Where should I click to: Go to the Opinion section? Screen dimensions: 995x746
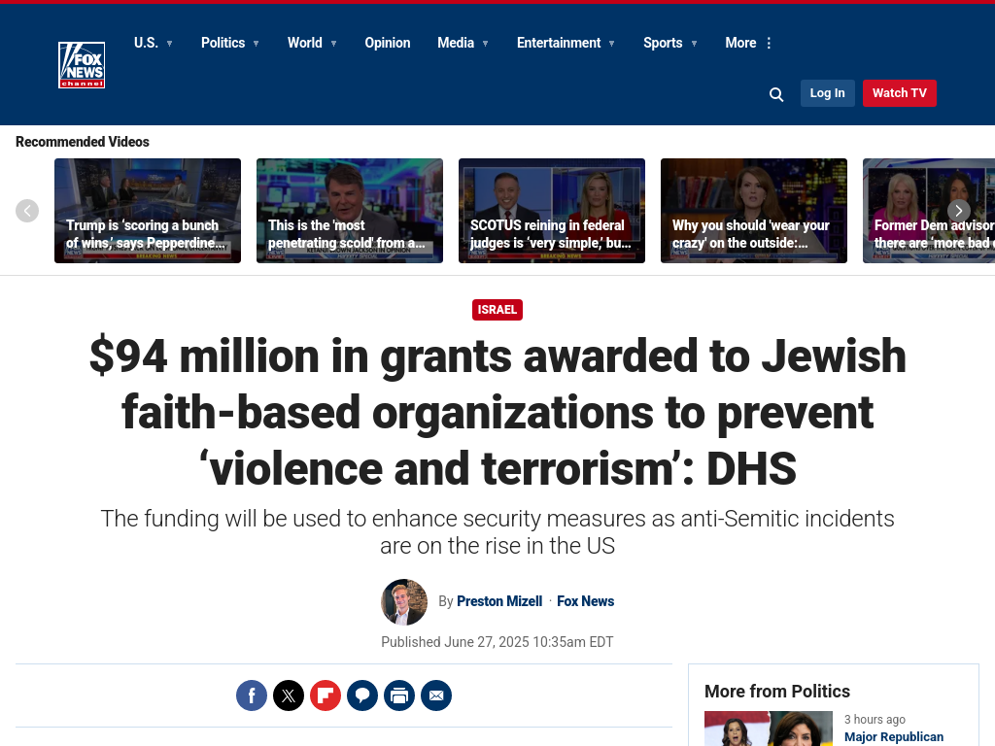coord(387,43)
